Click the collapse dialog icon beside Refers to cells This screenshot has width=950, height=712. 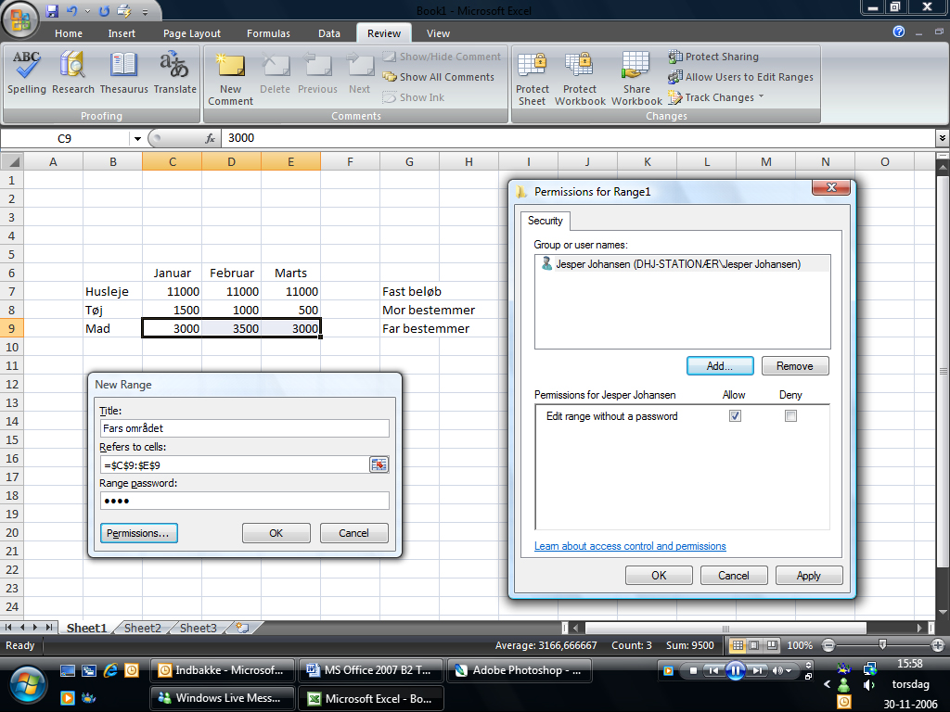pyautogui.click(x=379, y=464)
